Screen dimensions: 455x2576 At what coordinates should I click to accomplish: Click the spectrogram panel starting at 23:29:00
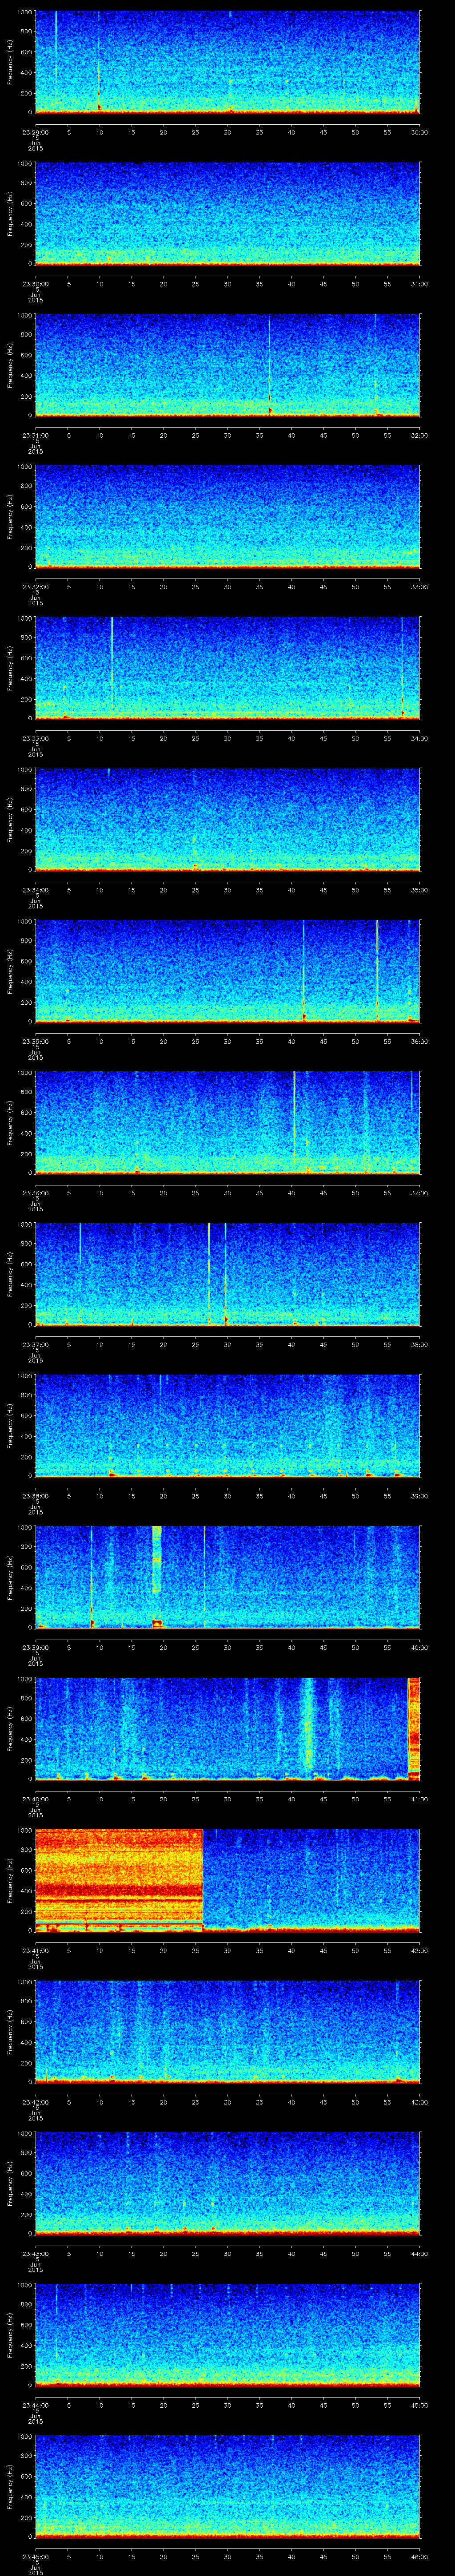tap(228, 62)
